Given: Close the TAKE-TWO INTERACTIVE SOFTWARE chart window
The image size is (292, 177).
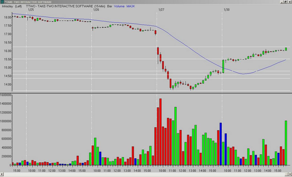Looking at the screenshot, I should pos(289,2).
